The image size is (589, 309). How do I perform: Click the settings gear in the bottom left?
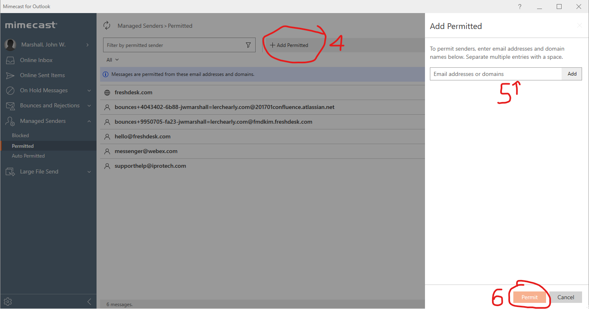click(x=8, y=301)
